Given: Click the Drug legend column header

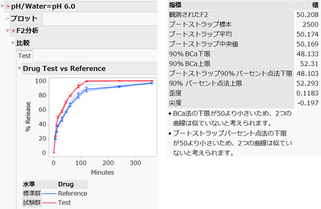Looking at the screenshot, I should pos(66,184).
